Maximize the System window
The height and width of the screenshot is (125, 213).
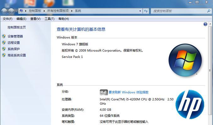197,2
